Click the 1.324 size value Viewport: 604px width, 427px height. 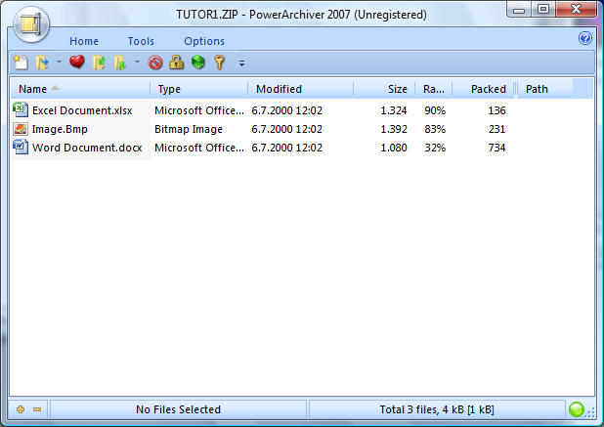click(394, 110)
